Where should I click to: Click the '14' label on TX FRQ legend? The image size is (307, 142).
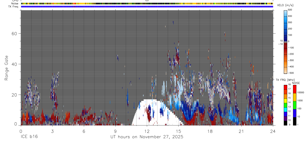[289, 102]
